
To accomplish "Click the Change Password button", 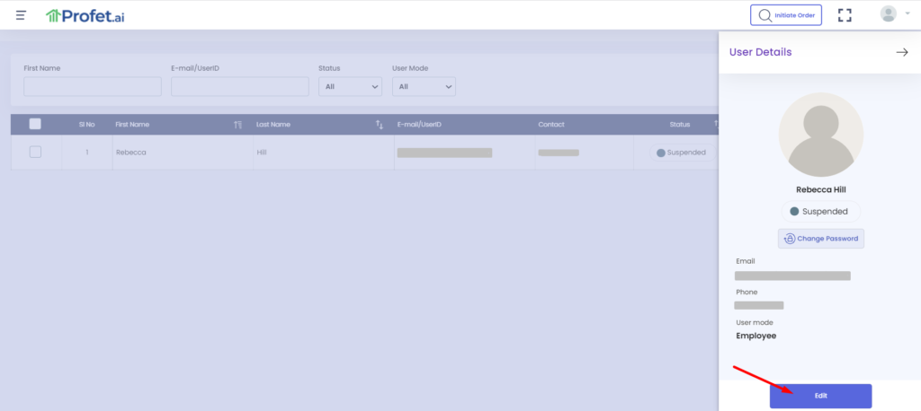I will [820, 239].
